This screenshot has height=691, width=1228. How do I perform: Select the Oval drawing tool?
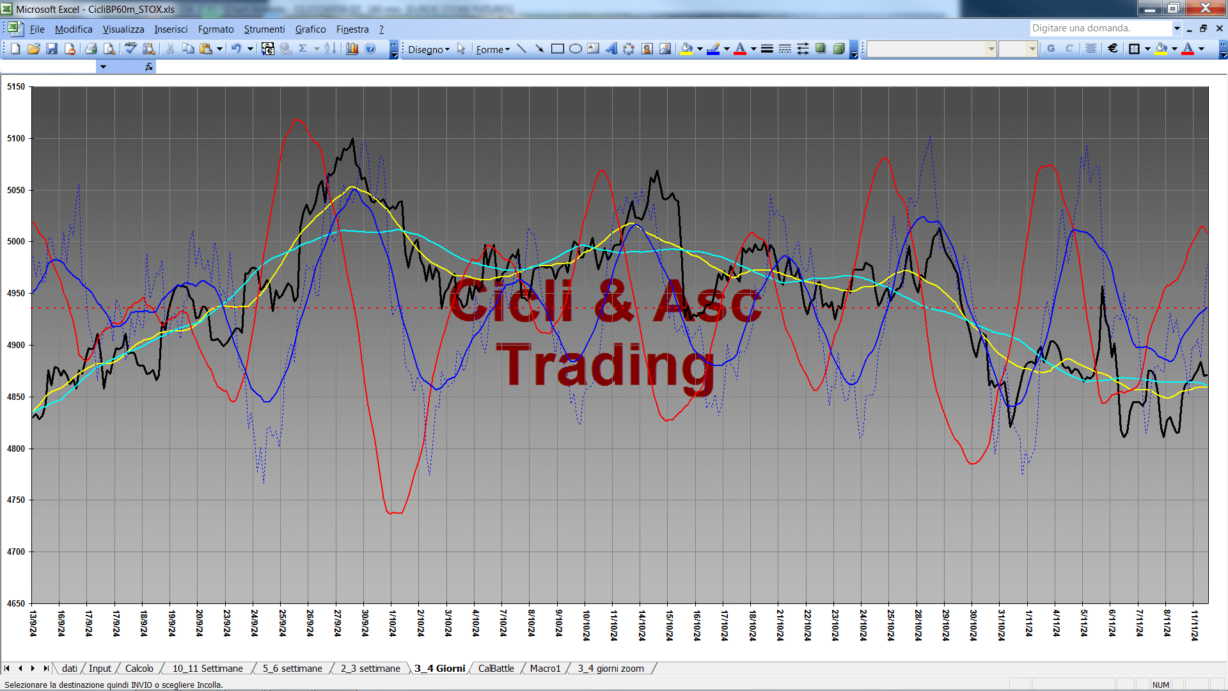[x=575, y=49]
